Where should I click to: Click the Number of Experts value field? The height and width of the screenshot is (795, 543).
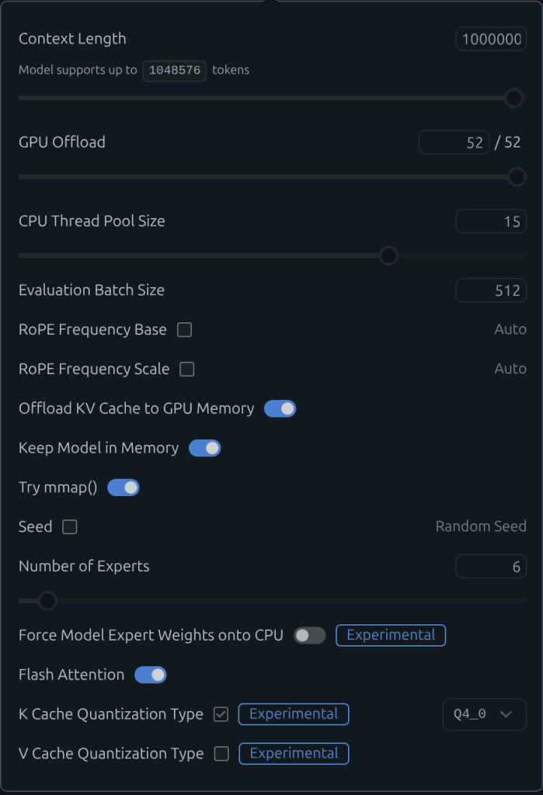(491, 567)
